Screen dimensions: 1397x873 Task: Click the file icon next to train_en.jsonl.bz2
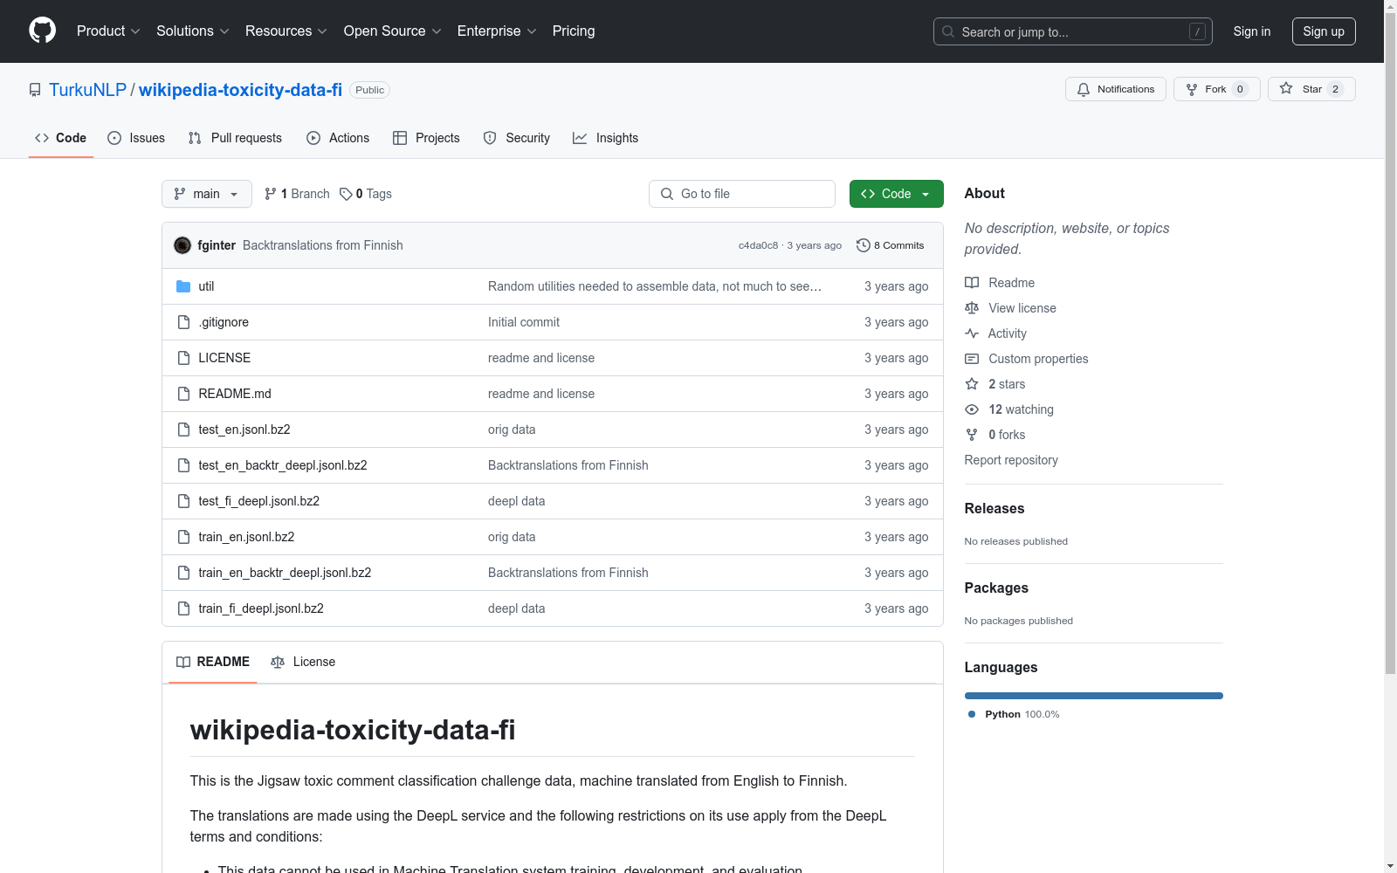pyautogui.click(x=183, y=537)
